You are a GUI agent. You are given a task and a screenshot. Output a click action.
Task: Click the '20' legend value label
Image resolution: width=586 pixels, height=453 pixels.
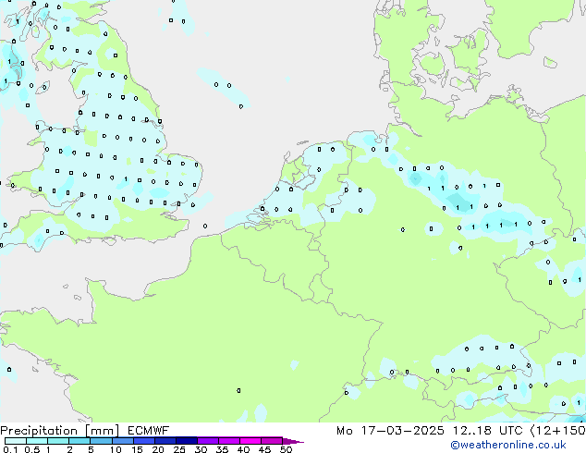(x=158, y=449)
